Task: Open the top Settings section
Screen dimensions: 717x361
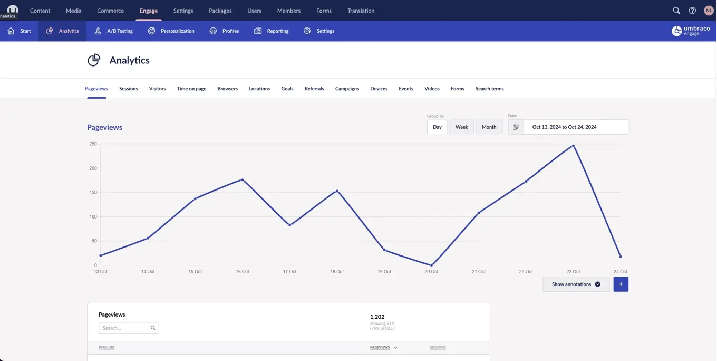Action: point(183,11)
